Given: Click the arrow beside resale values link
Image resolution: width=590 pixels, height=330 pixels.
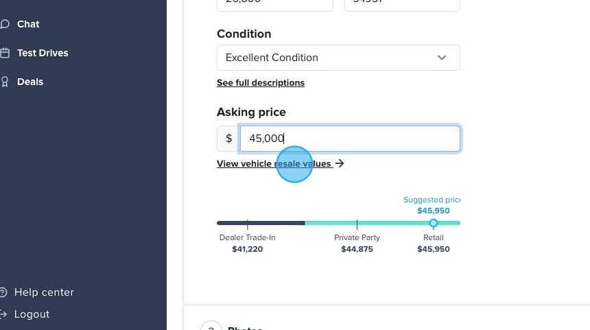Looking at the screenshot, I should pos(340,164).
